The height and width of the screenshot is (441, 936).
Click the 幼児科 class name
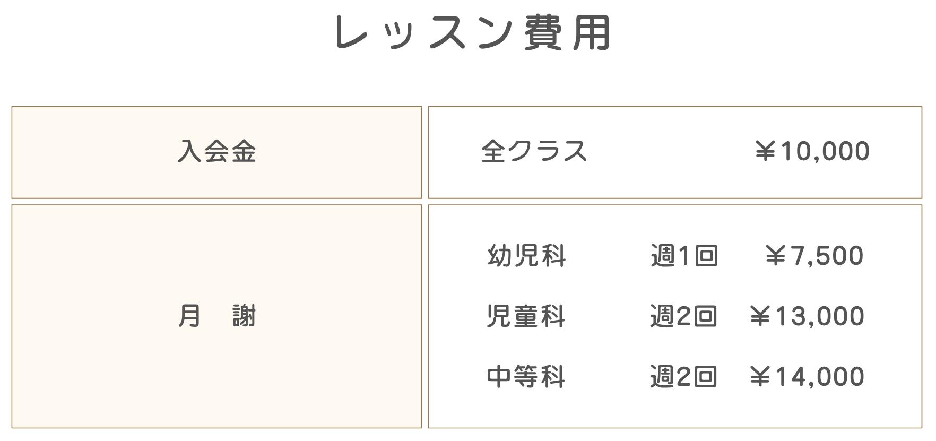pyautogui.click(x=526, y=256)
